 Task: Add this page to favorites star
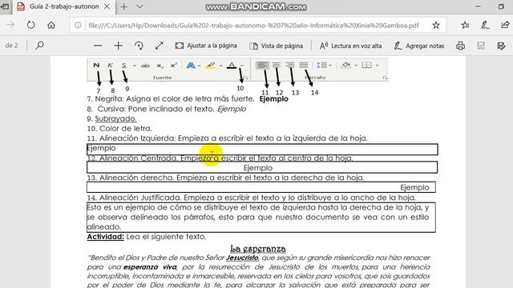click(436, 25)
